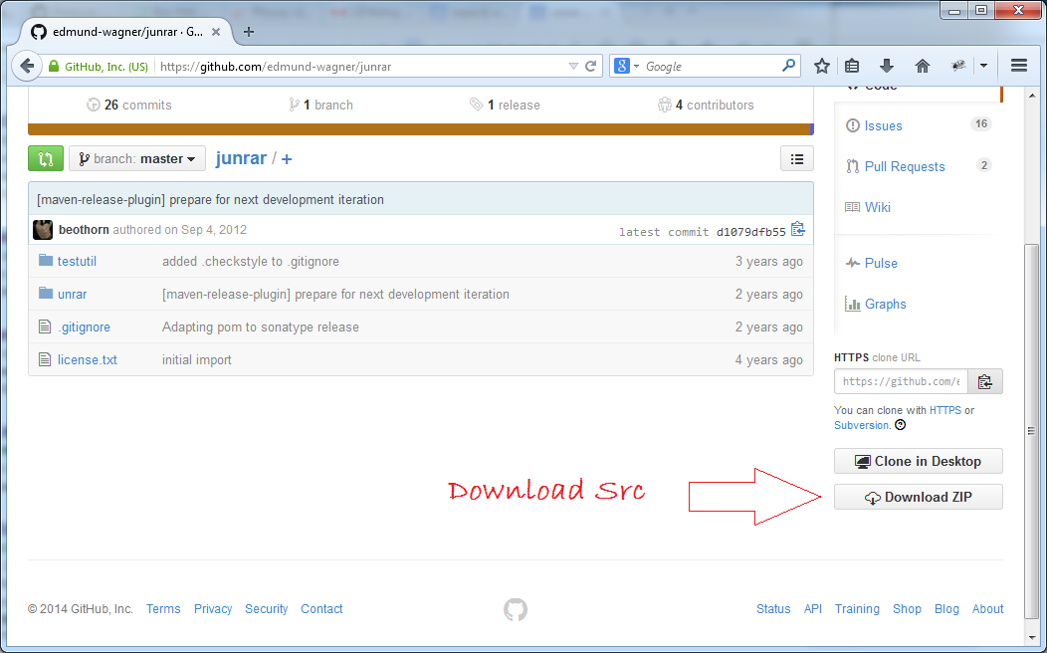
Task: Expand the URL history dropdown arrow
Action: pos(573,66)
